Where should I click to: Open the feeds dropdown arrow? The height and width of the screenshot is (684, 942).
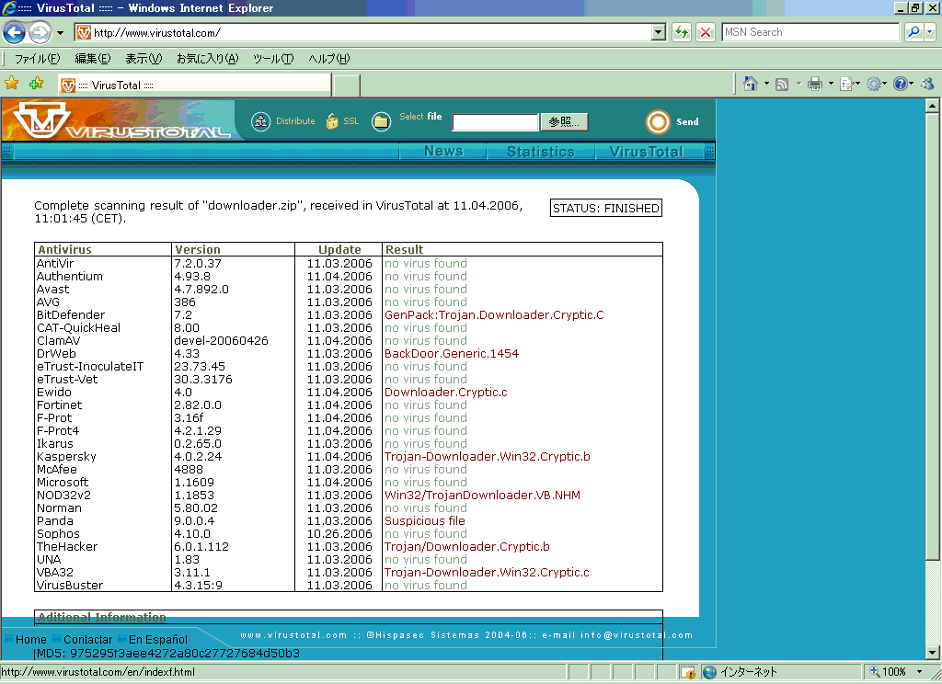point(799,84)
